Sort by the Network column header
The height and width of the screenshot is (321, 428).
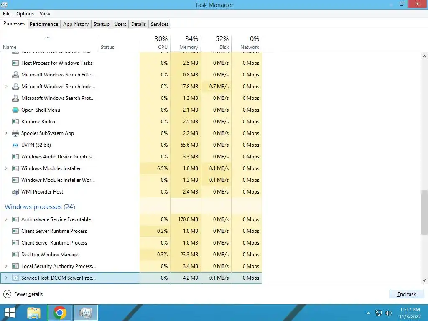247,43
